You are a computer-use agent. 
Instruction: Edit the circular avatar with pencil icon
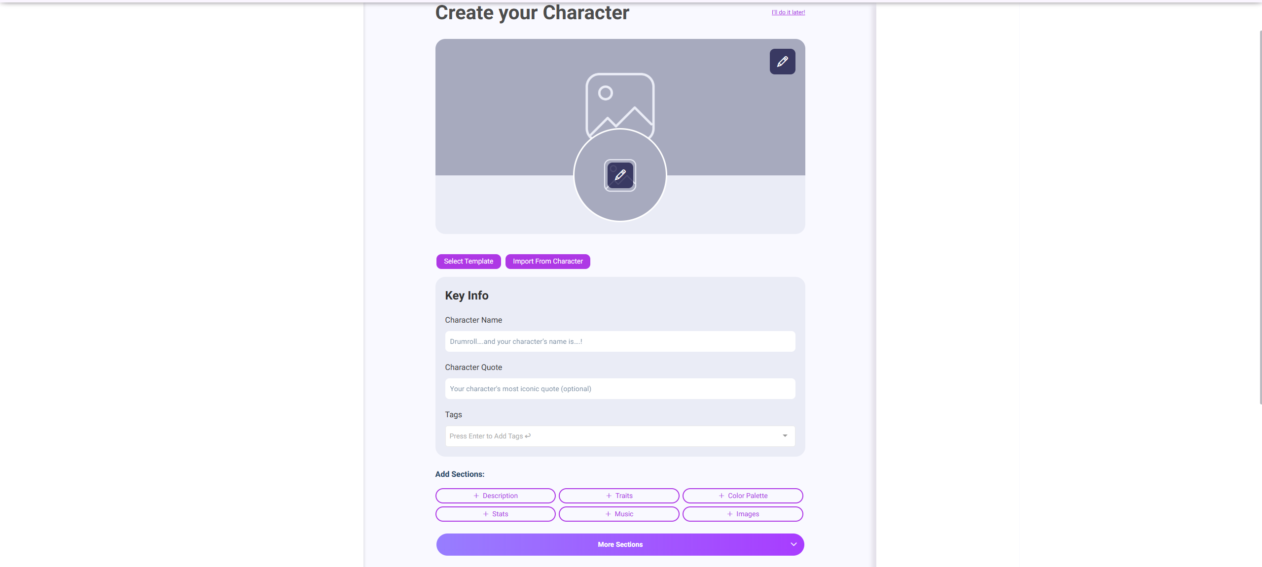(620, 175)
